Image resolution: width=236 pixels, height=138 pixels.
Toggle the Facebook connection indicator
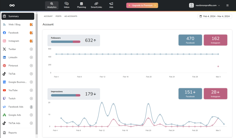tap(31, 33)
